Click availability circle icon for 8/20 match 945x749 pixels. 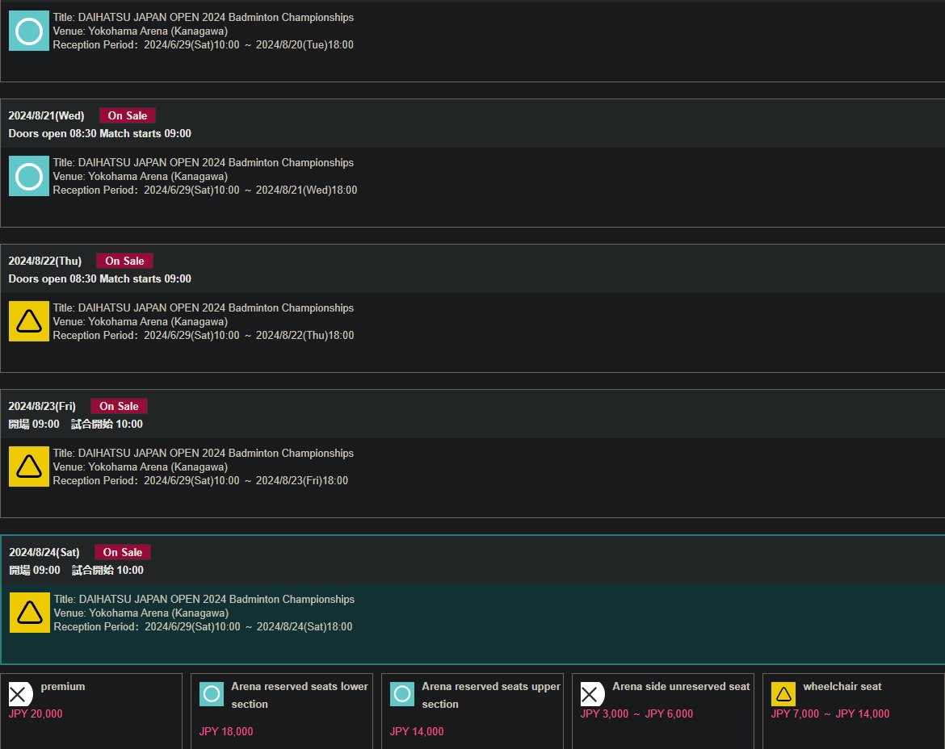(29, 31)
